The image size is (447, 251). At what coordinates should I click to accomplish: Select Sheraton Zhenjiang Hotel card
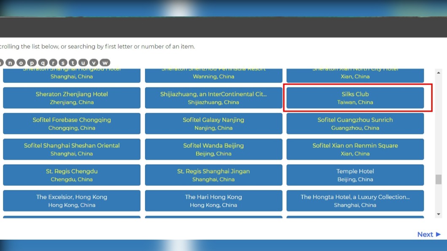tap(72, 98)
